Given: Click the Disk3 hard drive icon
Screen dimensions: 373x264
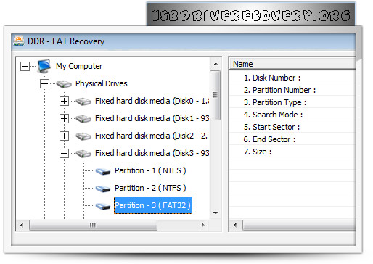Looking at the screenshot, I should [83, 154].
